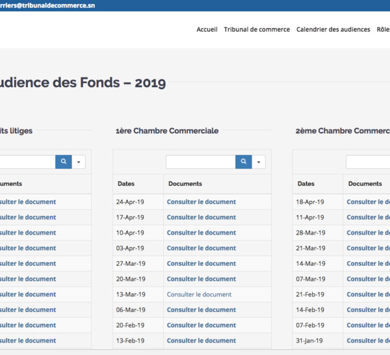This screenshot has height=355, width=390.
Task: Expand dropdown arrow beside Petits litiges search button
Action: coord(79,162)
